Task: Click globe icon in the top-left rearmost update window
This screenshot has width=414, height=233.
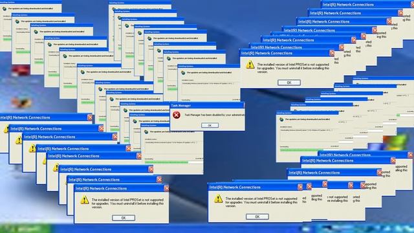Action: tap(5, 8)
